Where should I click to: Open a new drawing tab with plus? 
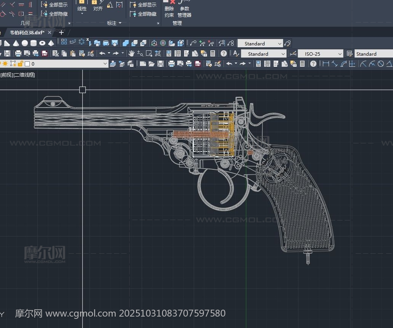point(61,32)
